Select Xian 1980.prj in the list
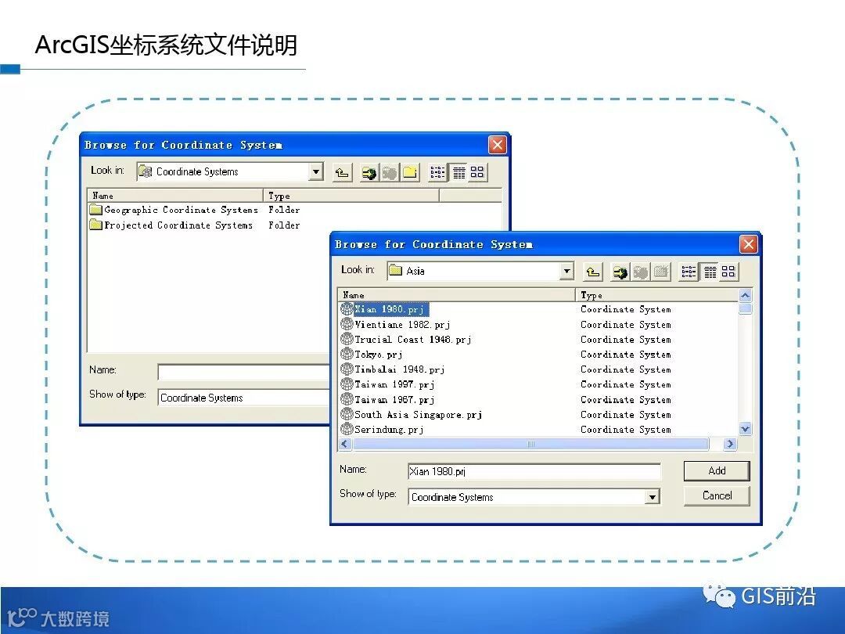This screenshot has height=634, width=845. tap(390, 309)
